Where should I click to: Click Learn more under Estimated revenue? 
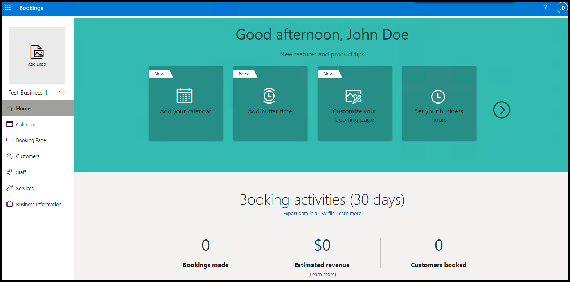[x=322, y=275]
